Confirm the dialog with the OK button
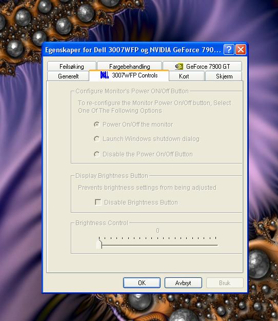This screenshot has width=278, height=321. [142, 283]
